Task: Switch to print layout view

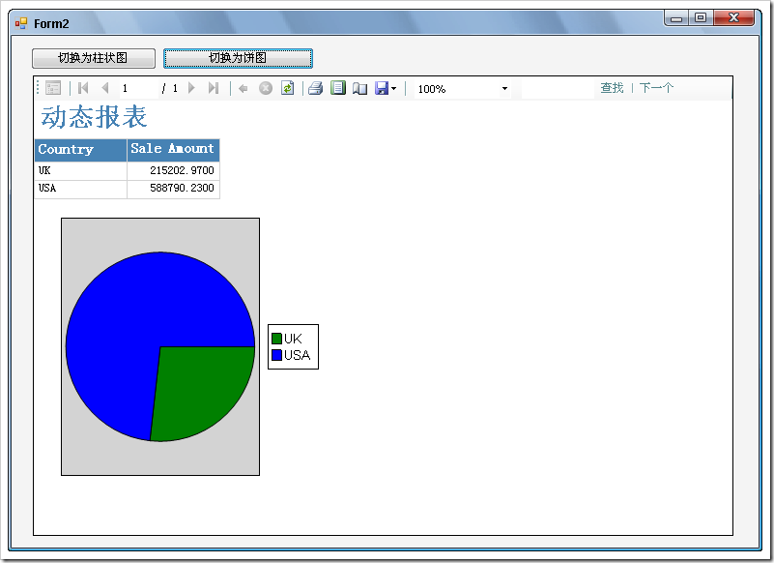Action: 338,88
